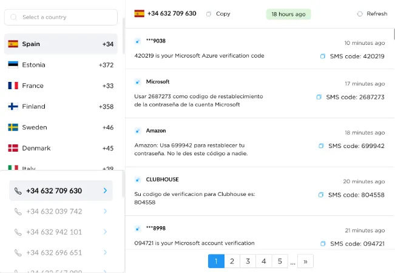Select Spain flag icon
This screenshot has width=395, height=273.
(x=13, y=44)
